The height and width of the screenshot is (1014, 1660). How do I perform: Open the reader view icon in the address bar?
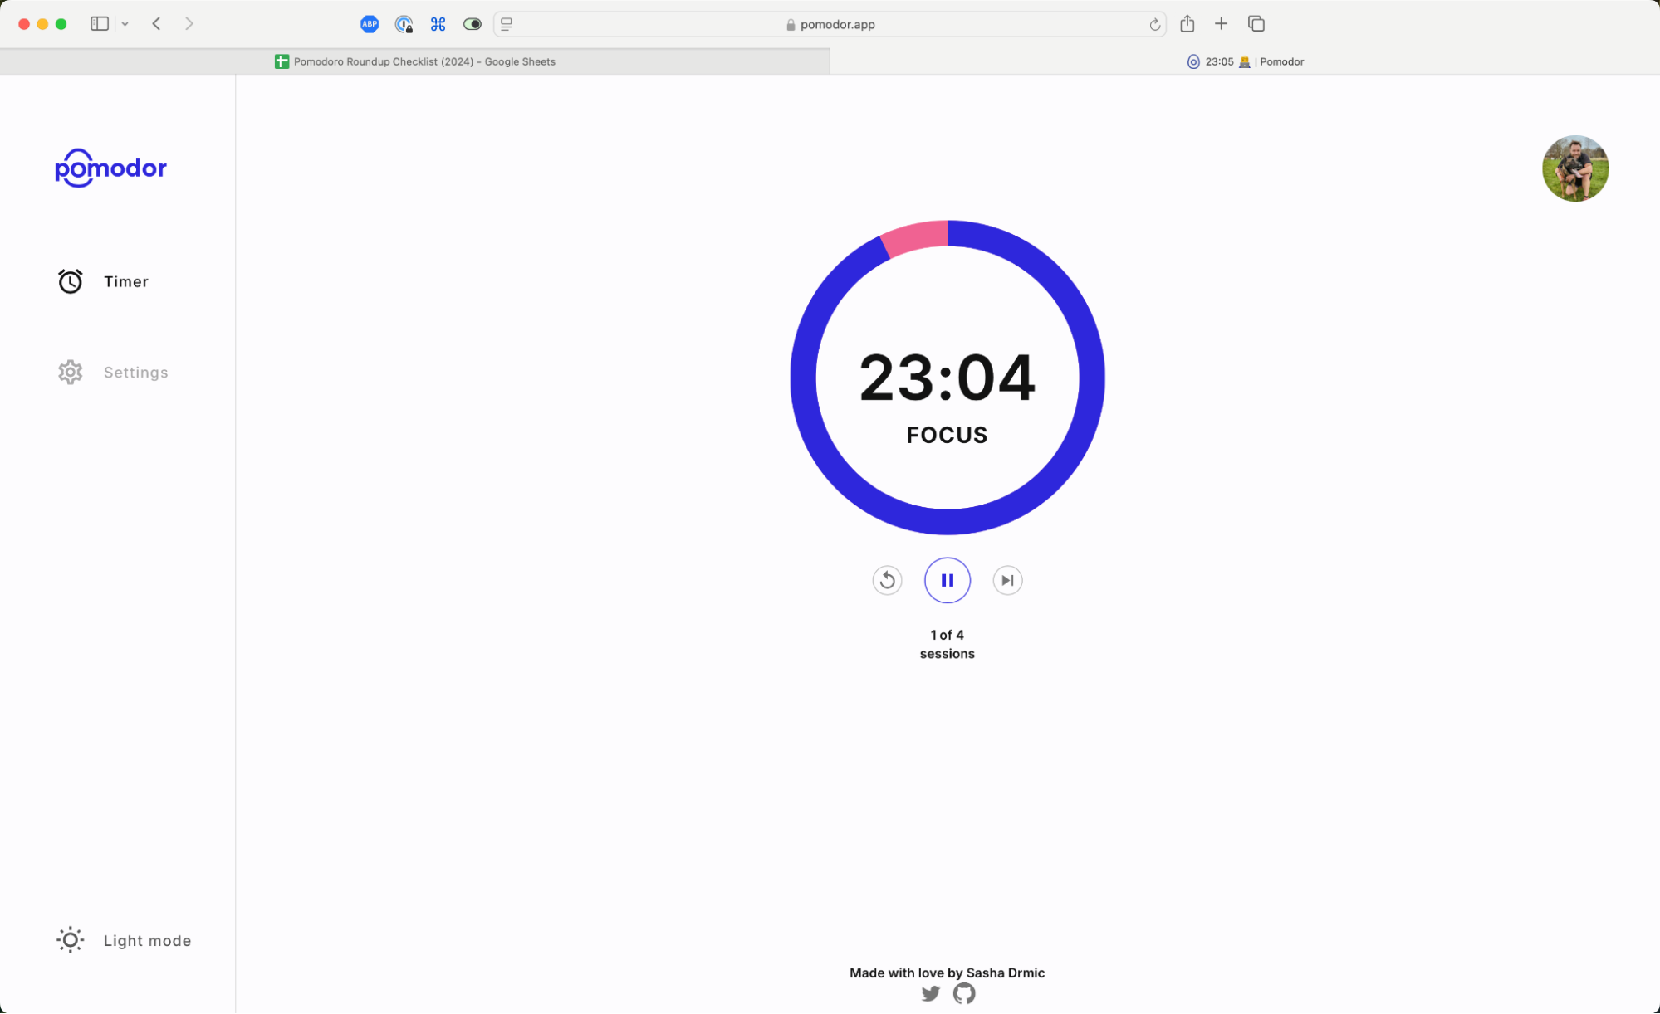(507, 24)
